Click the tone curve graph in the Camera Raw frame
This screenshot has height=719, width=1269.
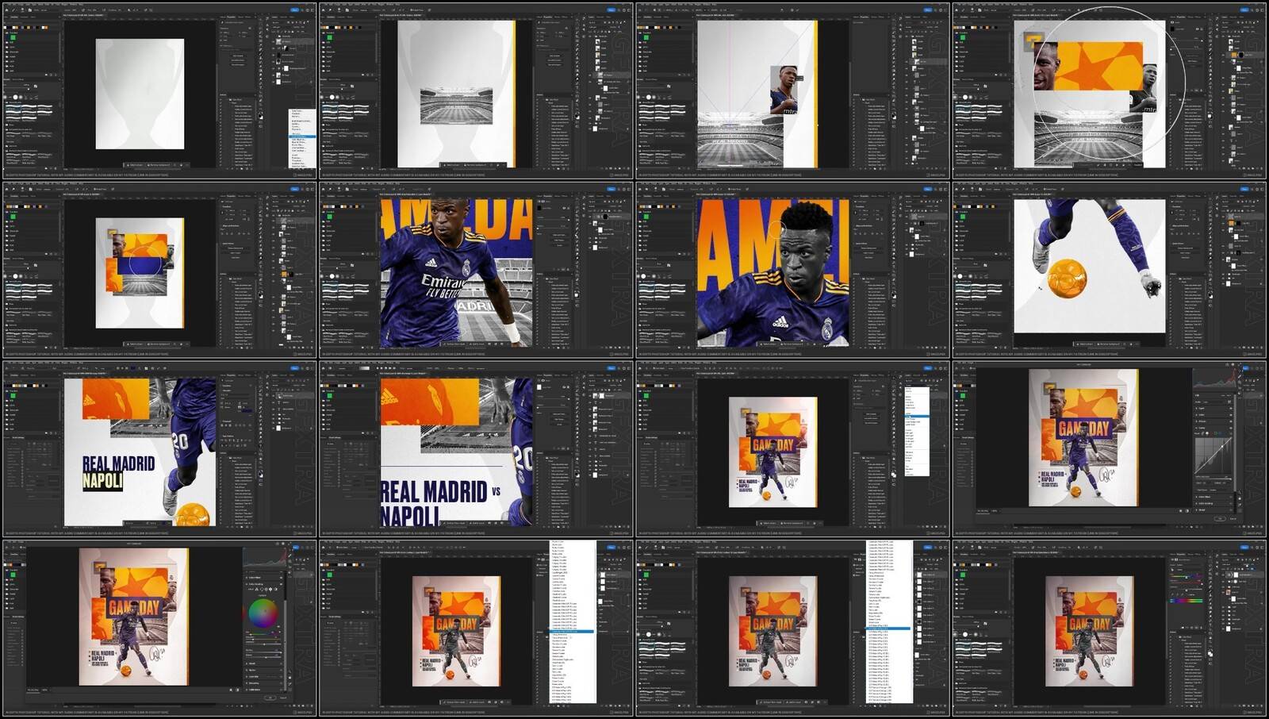(x=1213, y=455)
